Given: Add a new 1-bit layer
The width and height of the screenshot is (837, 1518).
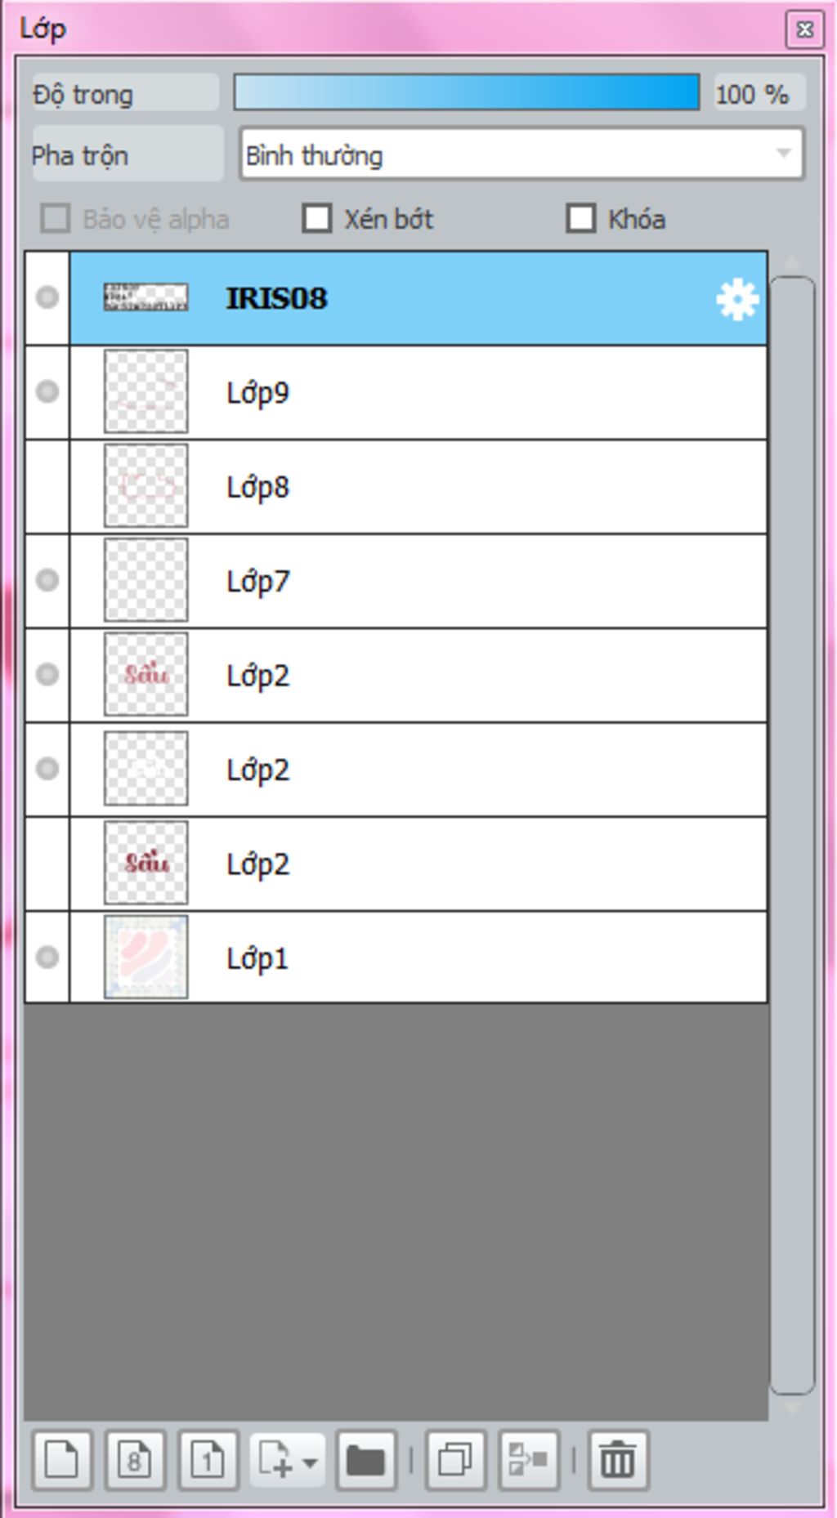Looking at the screenshot, I should (208, 1459).
